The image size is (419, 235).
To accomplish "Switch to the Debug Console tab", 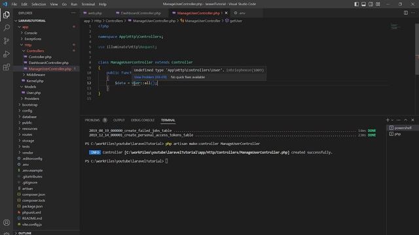I will [143, 120].
